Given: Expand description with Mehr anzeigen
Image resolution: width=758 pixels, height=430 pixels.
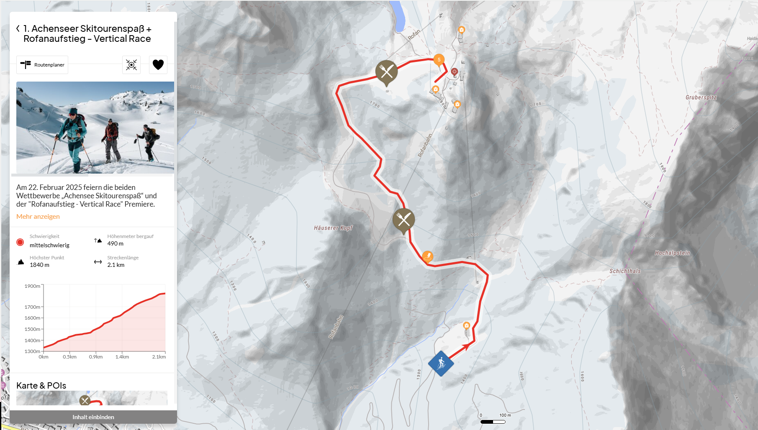Looking at the screenshot, I should 38,216.
